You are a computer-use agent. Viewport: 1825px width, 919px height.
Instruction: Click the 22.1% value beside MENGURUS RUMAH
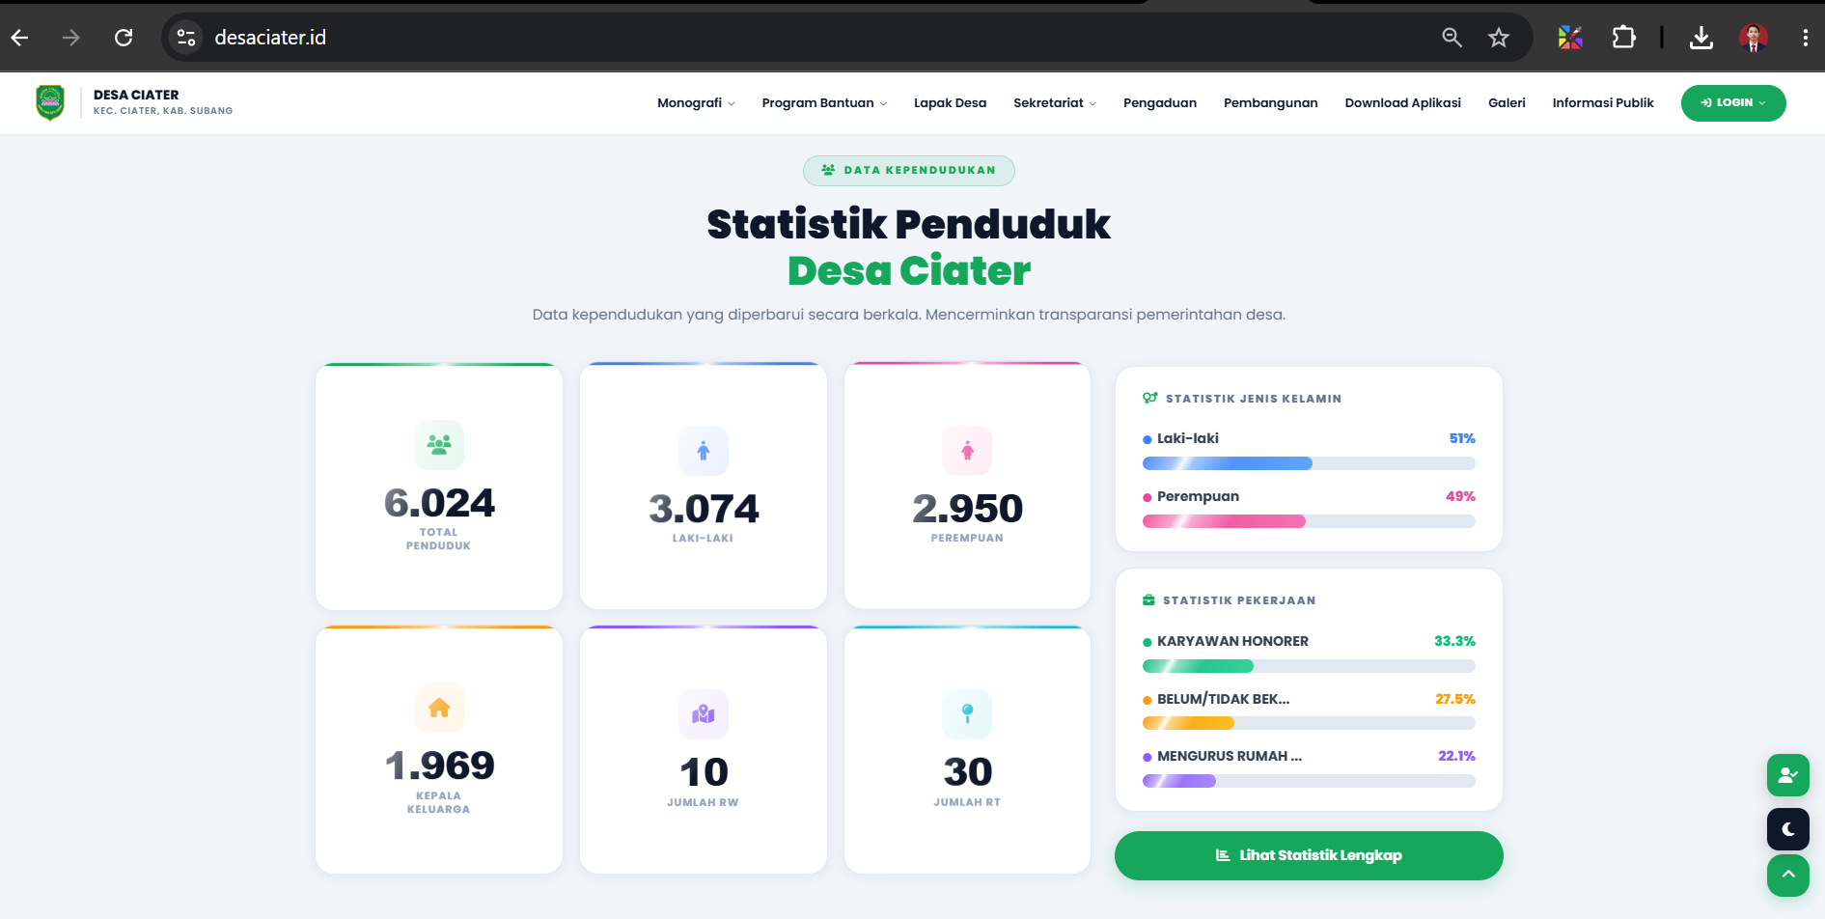pyautogui.click(x=1456, y=756)
